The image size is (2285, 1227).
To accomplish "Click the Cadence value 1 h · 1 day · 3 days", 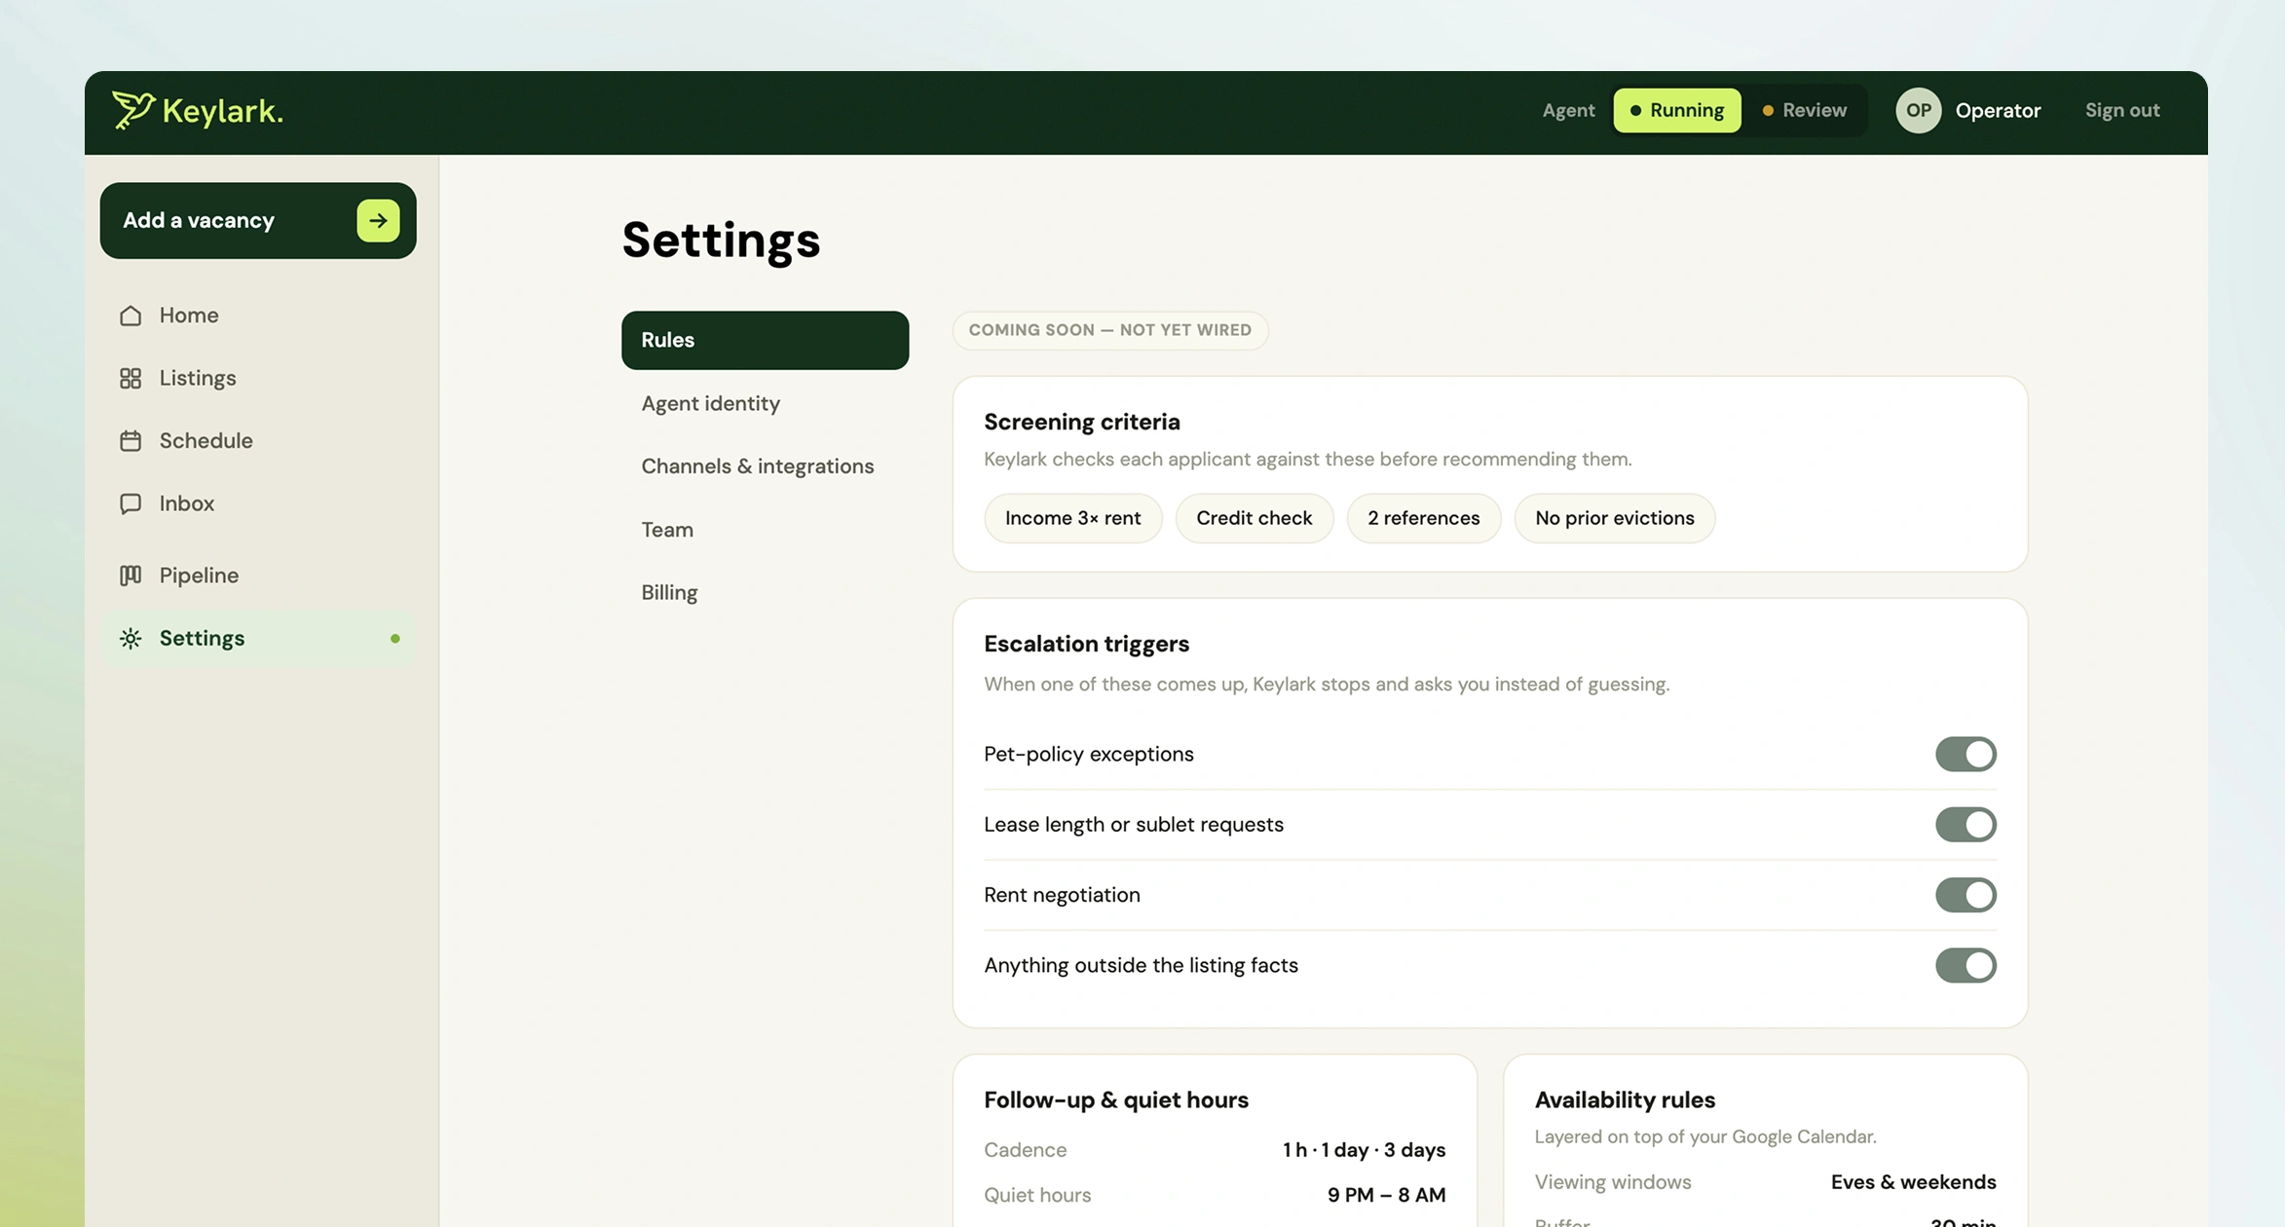I will (1363, 1150).
